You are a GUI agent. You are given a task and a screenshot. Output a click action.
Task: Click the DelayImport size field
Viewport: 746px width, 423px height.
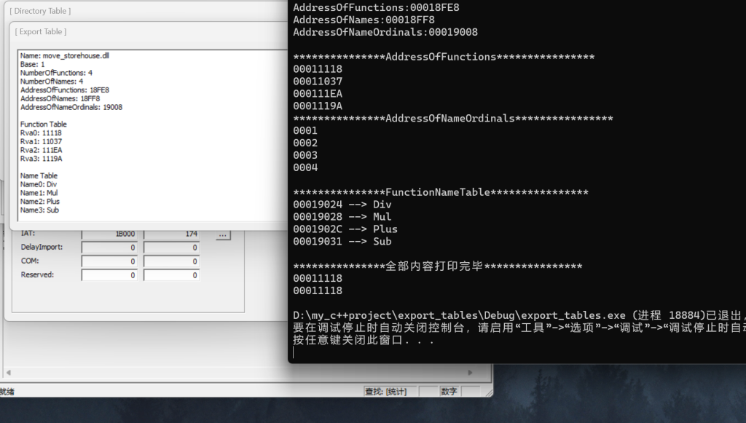pos(171,248)
